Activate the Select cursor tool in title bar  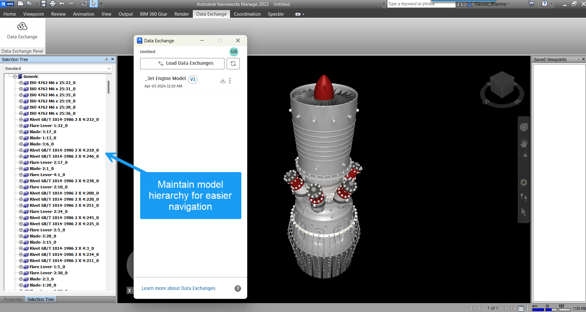pos(94,4)
